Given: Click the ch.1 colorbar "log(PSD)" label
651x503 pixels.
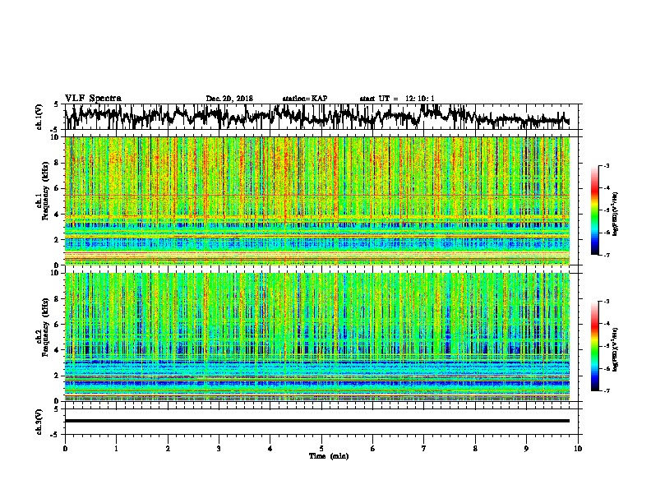Looking at the screenshot, I should point(615,214).
